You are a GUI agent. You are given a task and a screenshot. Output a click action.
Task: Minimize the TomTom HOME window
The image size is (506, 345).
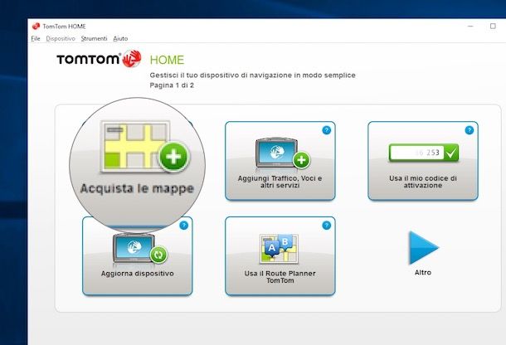coord(470,27)
